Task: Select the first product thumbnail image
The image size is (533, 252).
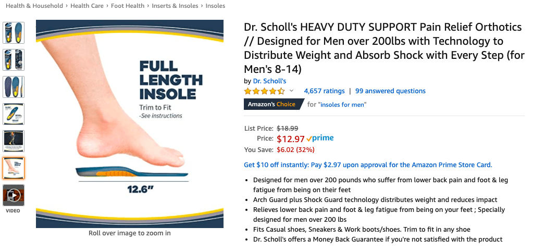Action: [x=14, y=33]
